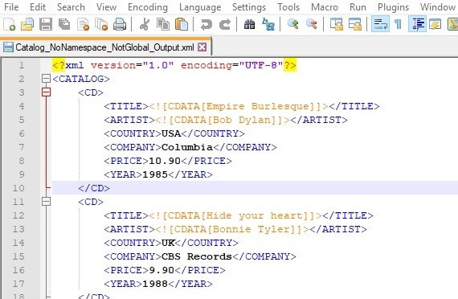Screen dimensions: 458x299
Task: Collapse the first CD fold on line 3
Action: click(x=46, y=92)
